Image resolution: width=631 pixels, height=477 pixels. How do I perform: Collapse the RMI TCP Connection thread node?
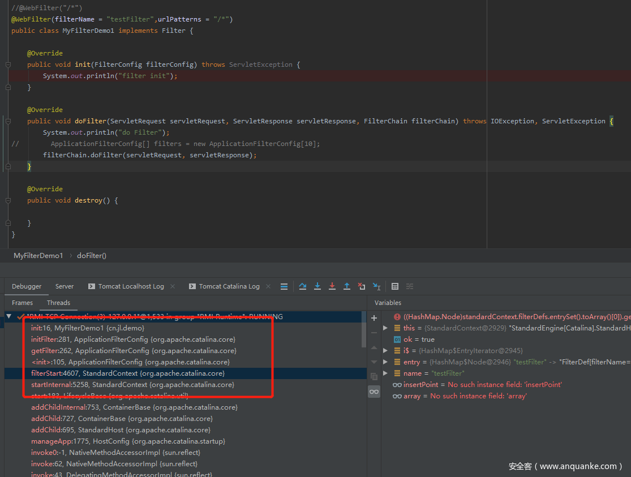click(9, 317)
